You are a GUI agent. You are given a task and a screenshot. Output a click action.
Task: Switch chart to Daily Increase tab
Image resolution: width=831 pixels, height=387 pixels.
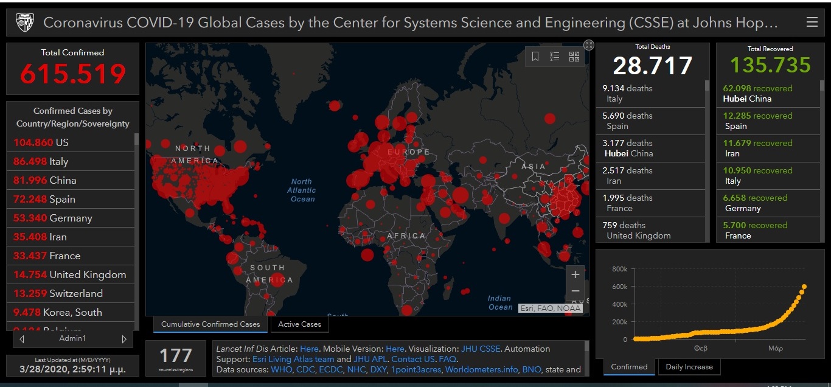(689, 367)
